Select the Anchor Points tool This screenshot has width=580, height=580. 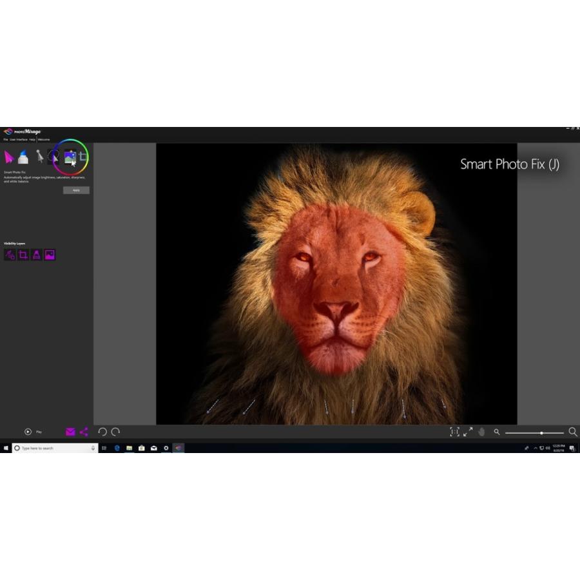pos(39,155)
